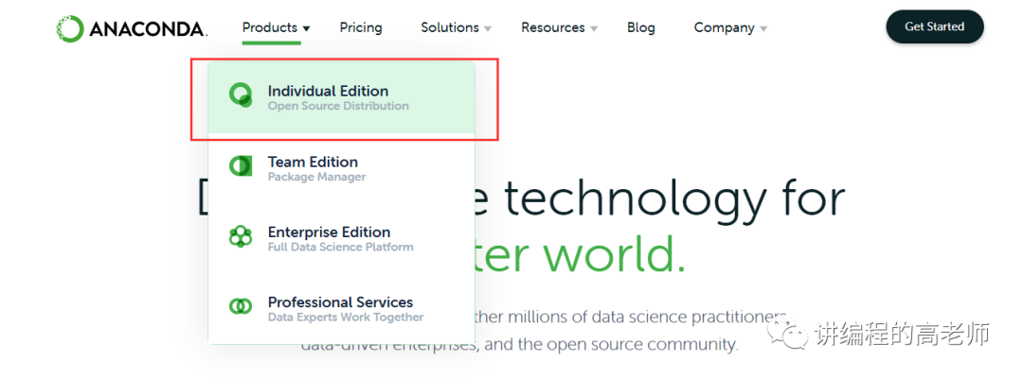Open the Company menu label
The height and width of the screenshot is (379, 1023).
coord(725,27)
